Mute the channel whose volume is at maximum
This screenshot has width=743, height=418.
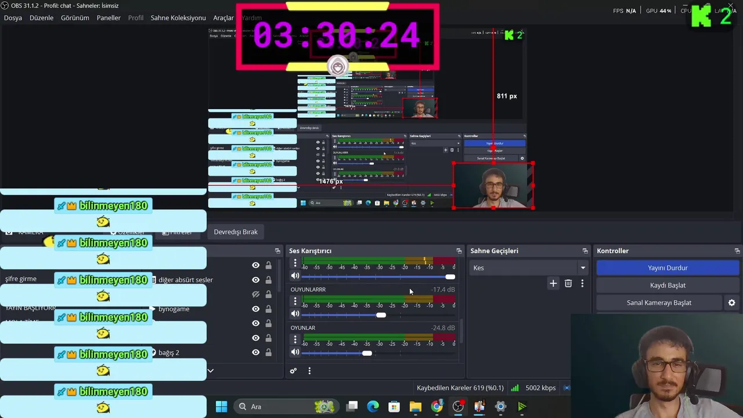pos(295,276)
